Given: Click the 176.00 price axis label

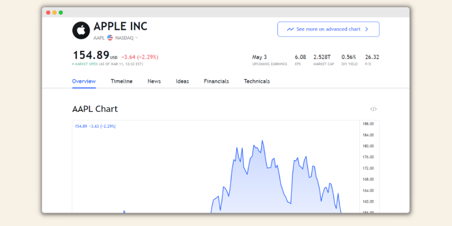Looking at the screenshot, I should (x=368, y=157).
